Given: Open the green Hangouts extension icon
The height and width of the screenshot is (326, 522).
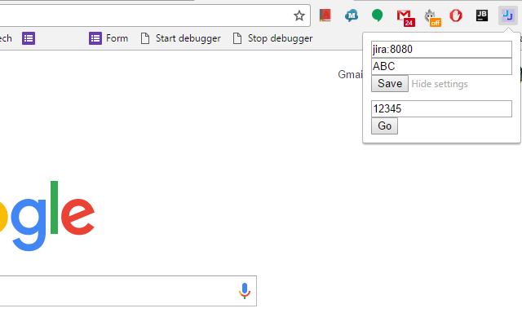Looking at the screenshot, I should tap(377, 15).
